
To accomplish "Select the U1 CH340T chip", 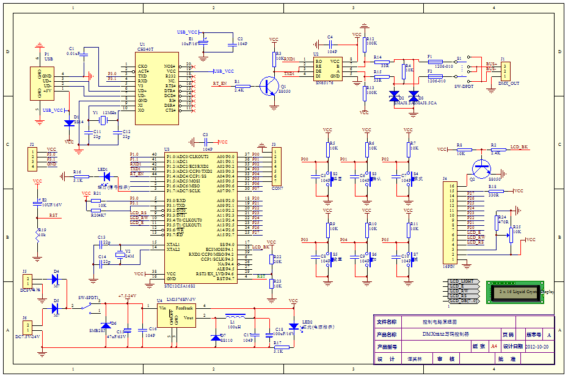I will (157, 89).
